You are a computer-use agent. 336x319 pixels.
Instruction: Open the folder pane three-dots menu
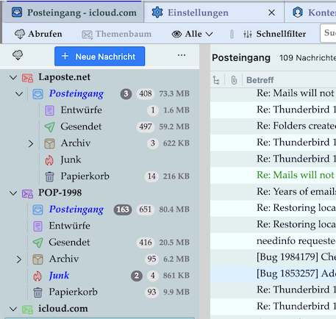click(182, 55)
